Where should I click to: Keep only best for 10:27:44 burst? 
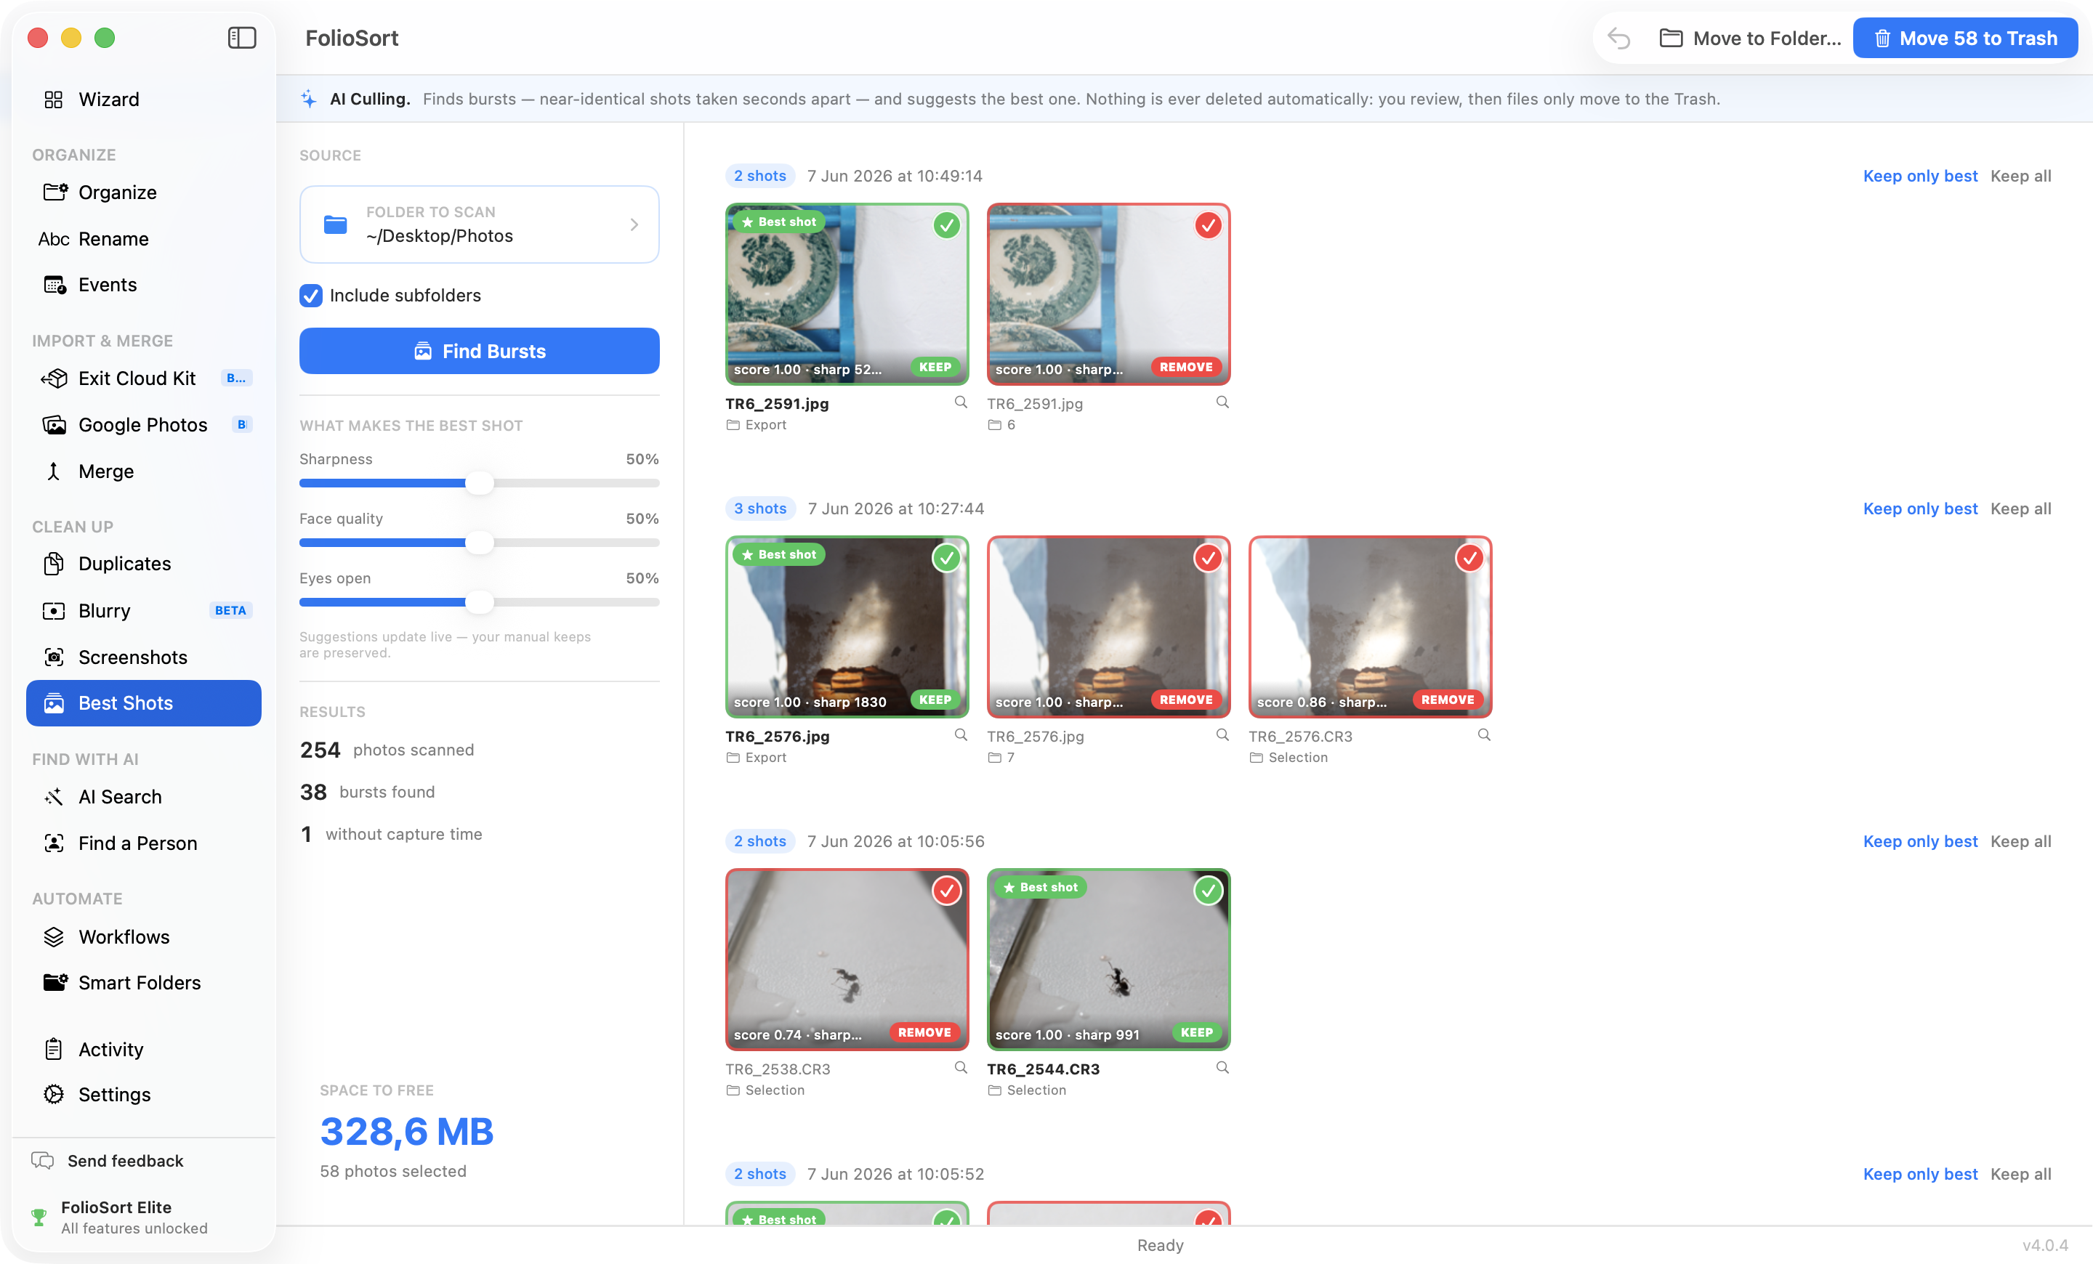pyautogui.click(x=1920, y=509)
